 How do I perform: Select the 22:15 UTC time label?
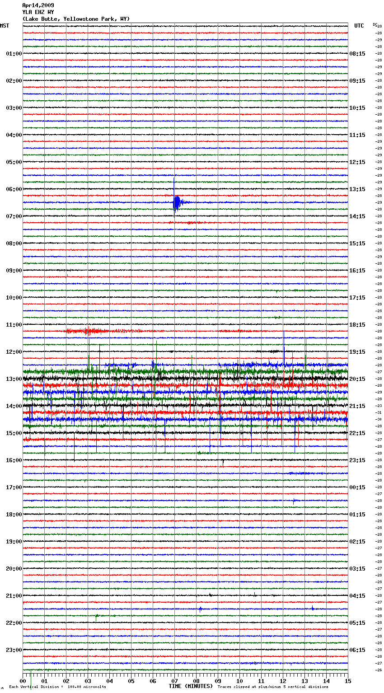point(357,433)
